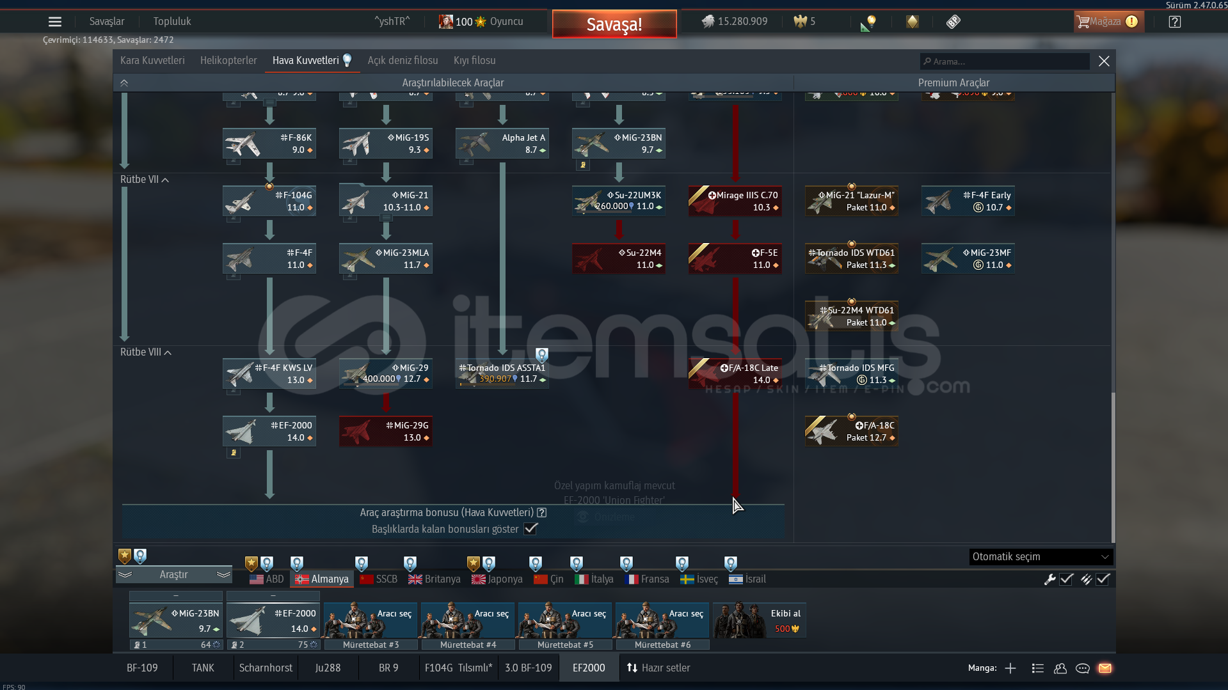Select the F/A-18C Late vehicle card
The width and height of the screenshot is (1228, 690).
pyautogui.click(x=735, y=373)
